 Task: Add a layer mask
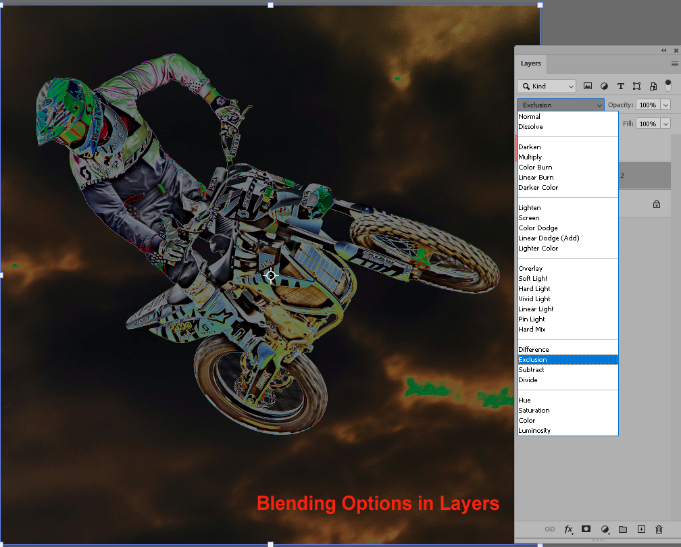point(586,529)
